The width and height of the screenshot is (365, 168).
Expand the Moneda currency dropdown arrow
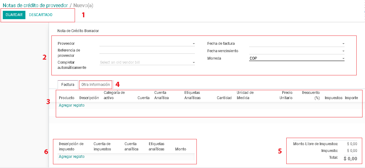[x=343, y=58]
